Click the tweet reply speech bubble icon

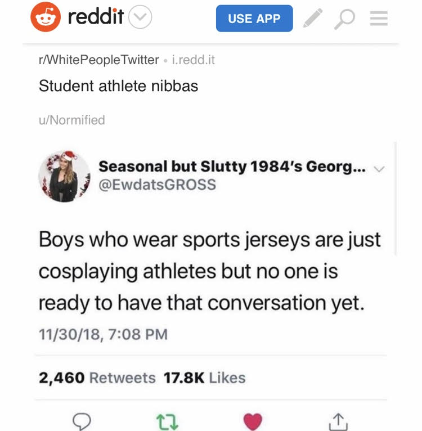(x=83, y=420)
